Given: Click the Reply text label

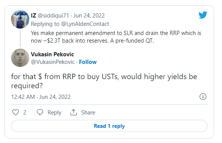Looking at the screenshot, I should pos(54,113).
